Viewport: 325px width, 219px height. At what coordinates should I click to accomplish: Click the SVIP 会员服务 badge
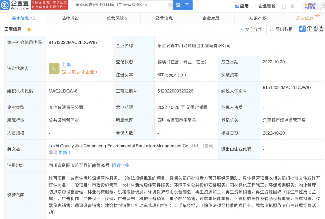point(310,6)
